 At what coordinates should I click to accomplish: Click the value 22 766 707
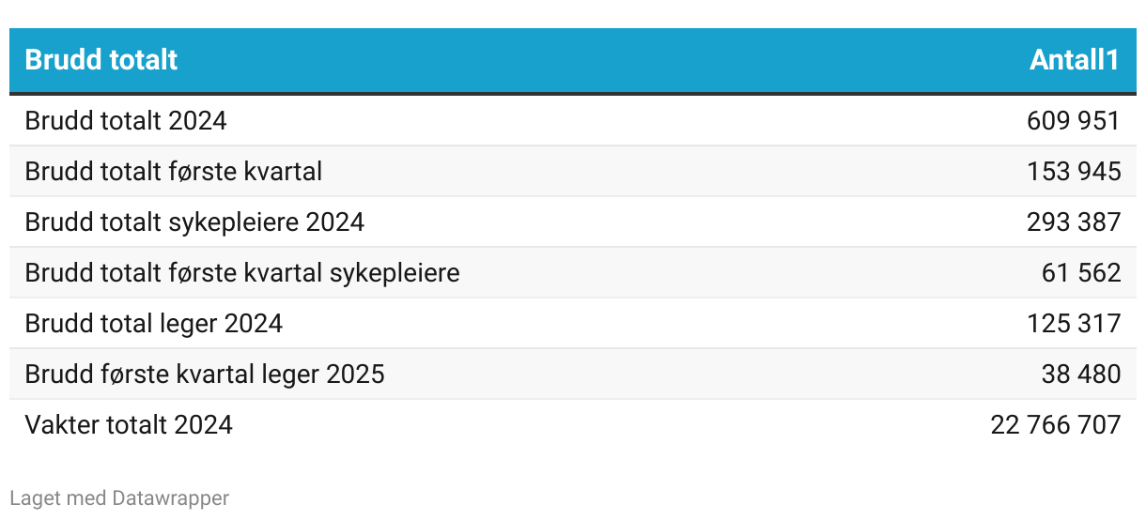[x=1056, y=425]
